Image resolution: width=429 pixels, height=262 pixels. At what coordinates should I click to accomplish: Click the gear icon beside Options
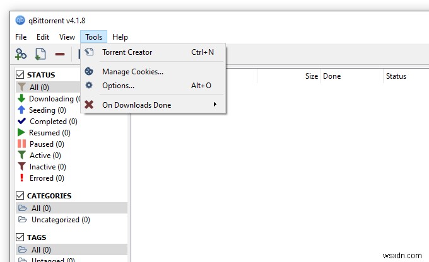click(89, 85)
